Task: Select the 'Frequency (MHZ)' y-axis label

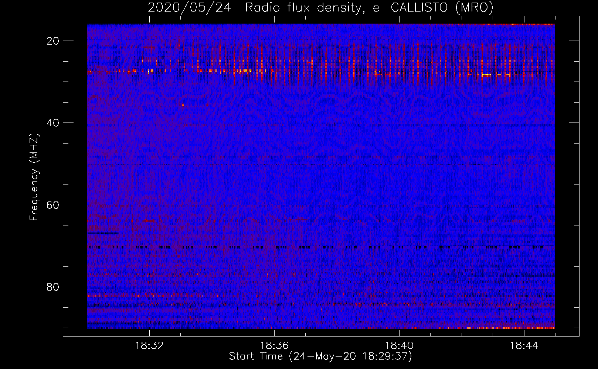Action: [34, 177]
